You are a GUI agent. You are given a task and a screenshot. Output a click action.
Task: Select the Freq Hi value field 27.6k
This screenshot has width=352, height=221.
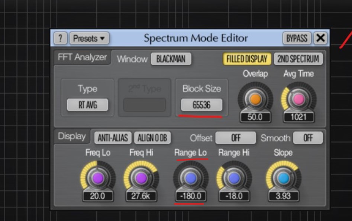[141, 196]
